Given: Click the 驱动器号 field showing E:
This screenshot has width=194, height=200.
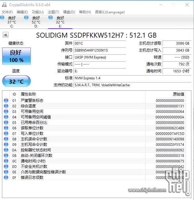Looking at the screenshot, I should point(100,71).
